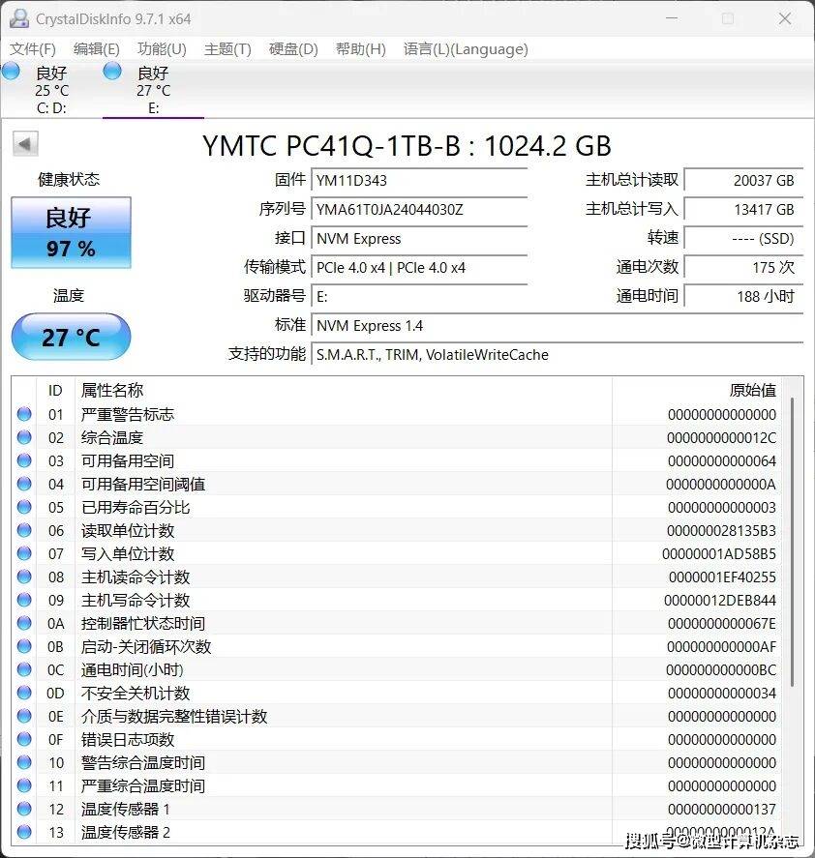Click the previous disk arrow button
The height and width of the screenshot is (858, 815).
(x=25, y=144)
